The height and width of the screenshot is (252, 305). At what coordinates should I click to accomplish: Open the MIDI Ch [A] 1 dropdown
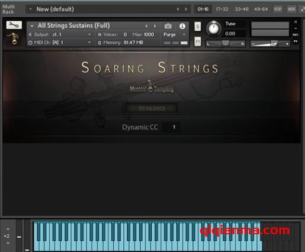tap(89, 43)
